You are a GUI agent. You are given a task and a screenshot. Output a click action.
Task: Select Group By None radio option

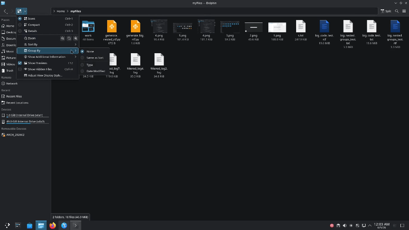tap(83, 52)
